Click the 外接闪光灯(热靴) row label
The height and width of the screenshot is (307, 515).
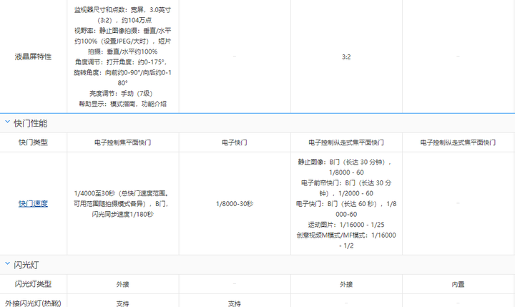click(33, 303)
